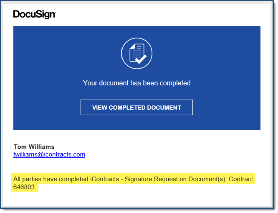This screenshot has width=278, height=213.
Task: Click the 'Sign' part of DocuSign logo
Action: [x=47, y=15]
